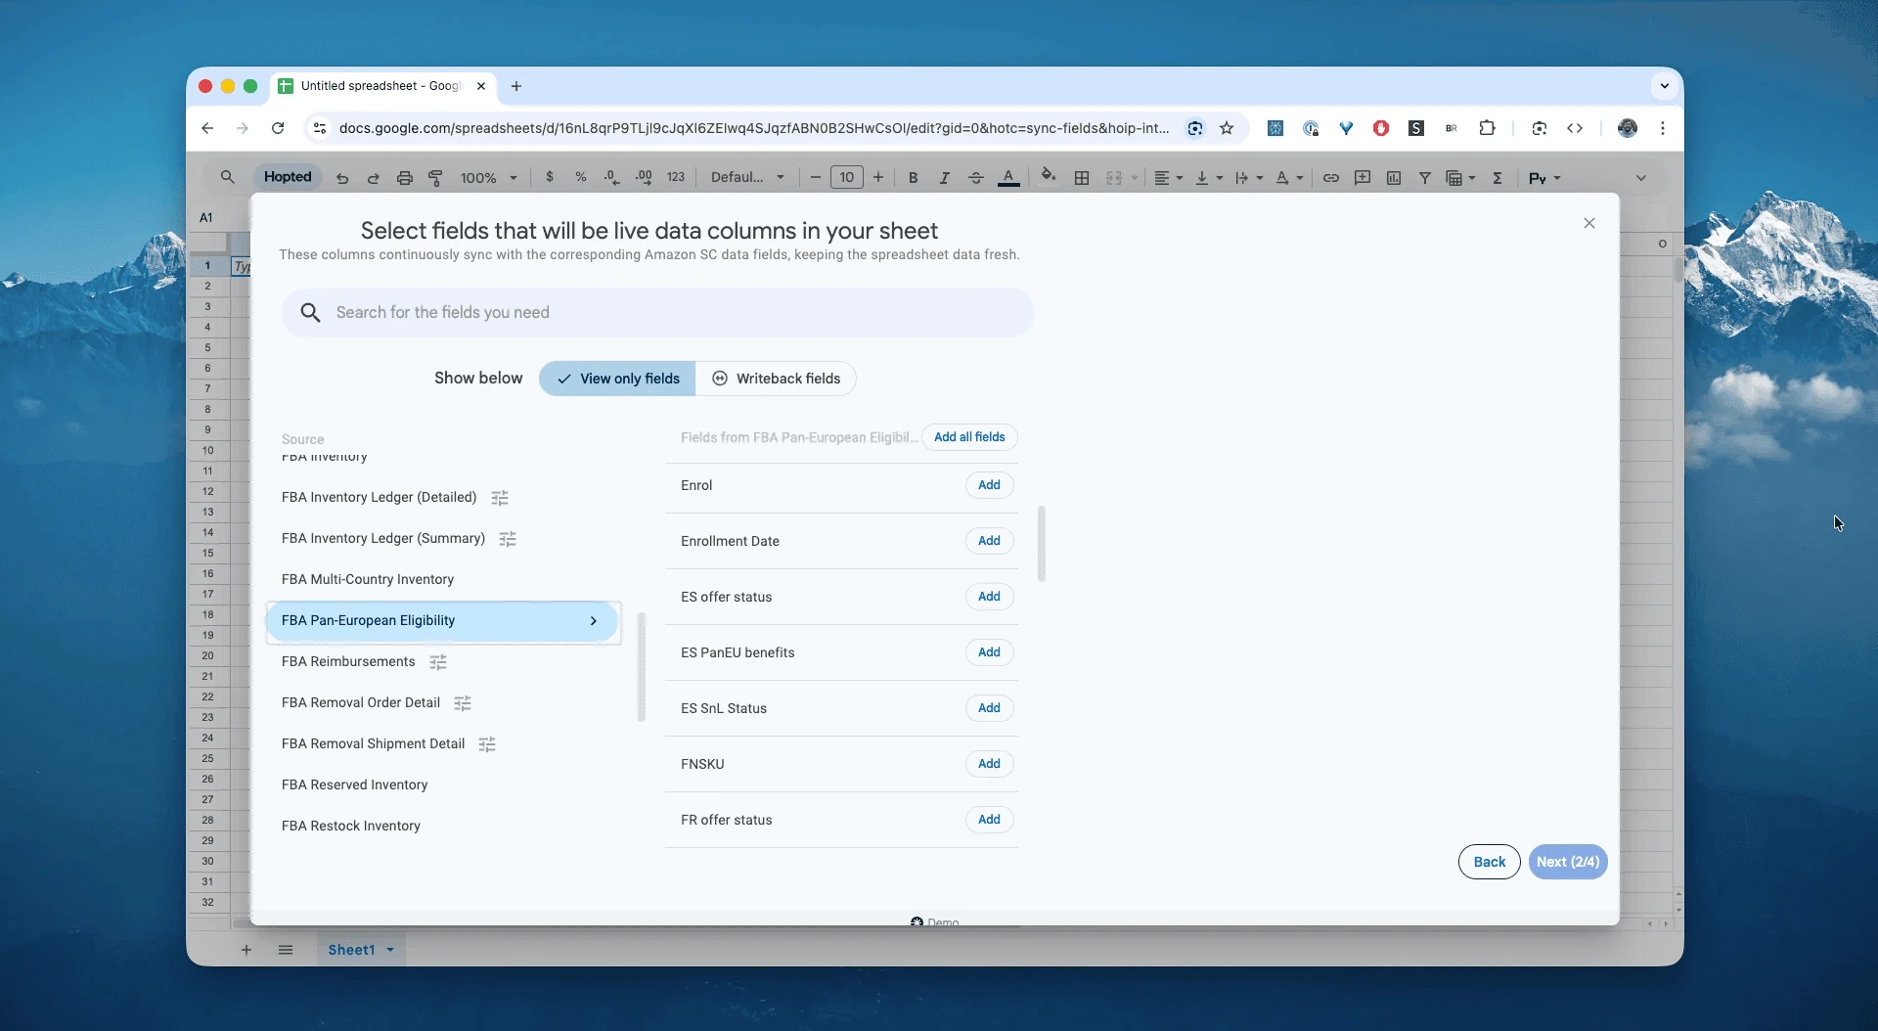Click the print icon
Image resolution: width=1878 pixels, height=1031 pixels.
point(404,178)
